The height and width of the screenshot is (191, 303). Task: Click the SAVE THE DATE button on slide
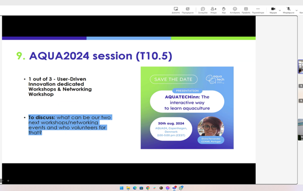pyautogui.click(x=174, y=79)
